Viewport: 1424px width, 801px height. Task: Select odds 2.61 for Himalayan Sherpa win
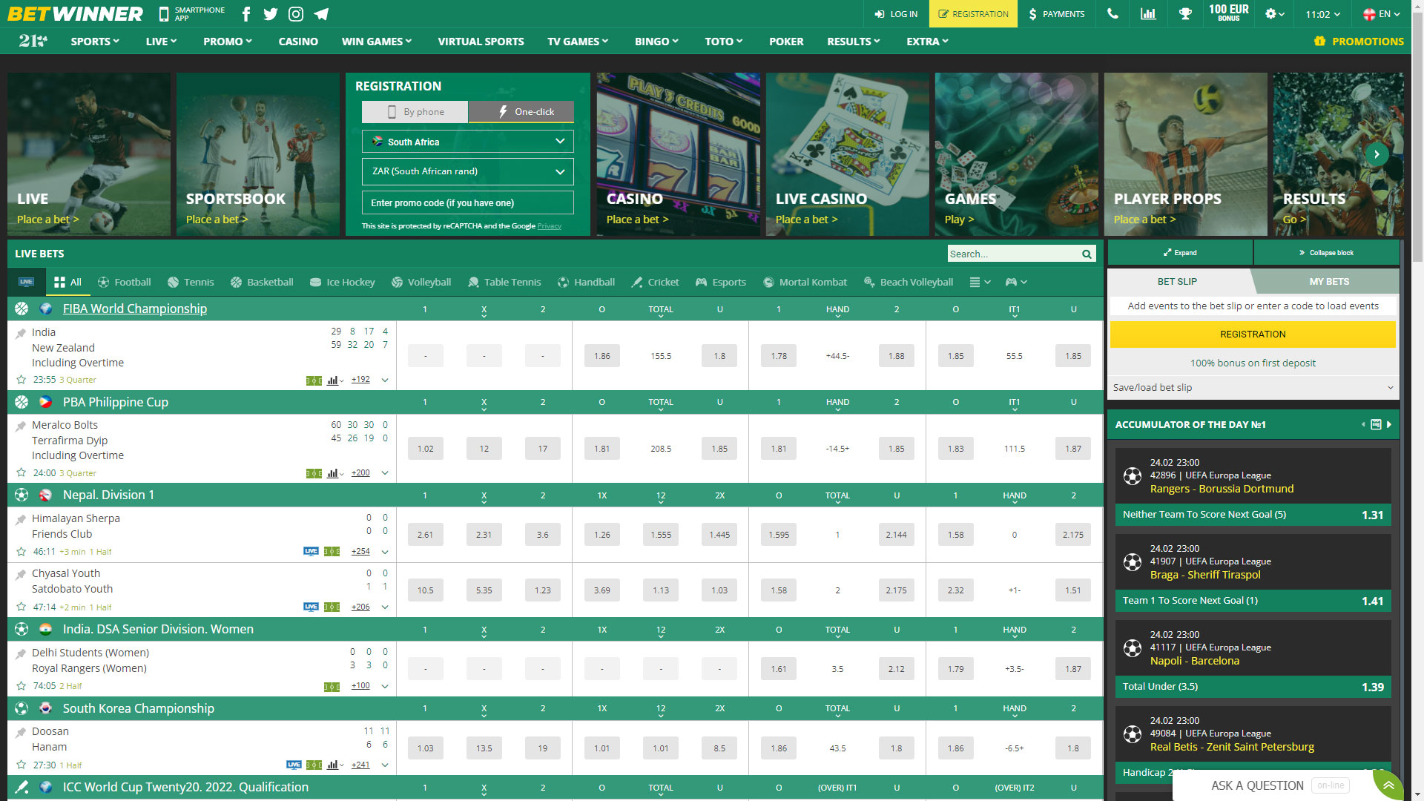pyautogui.click(x=425, y=535)
